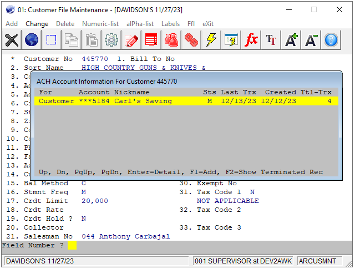355x269 pixels.
Task: Click the copy pages toolbar icon
Action: [x=72, y=40]
